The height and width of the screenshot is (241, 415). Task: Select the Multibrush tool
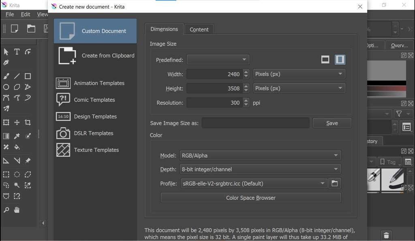(6, 108)
